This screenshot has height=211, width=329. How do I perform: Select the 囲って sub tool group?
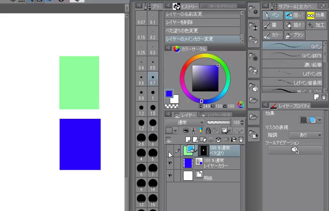(294, 15)
